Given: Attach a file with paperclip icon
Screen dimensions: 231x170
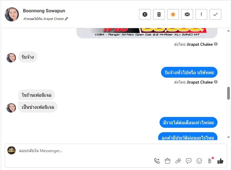Looking at the screenshot, I should [178, 161].
